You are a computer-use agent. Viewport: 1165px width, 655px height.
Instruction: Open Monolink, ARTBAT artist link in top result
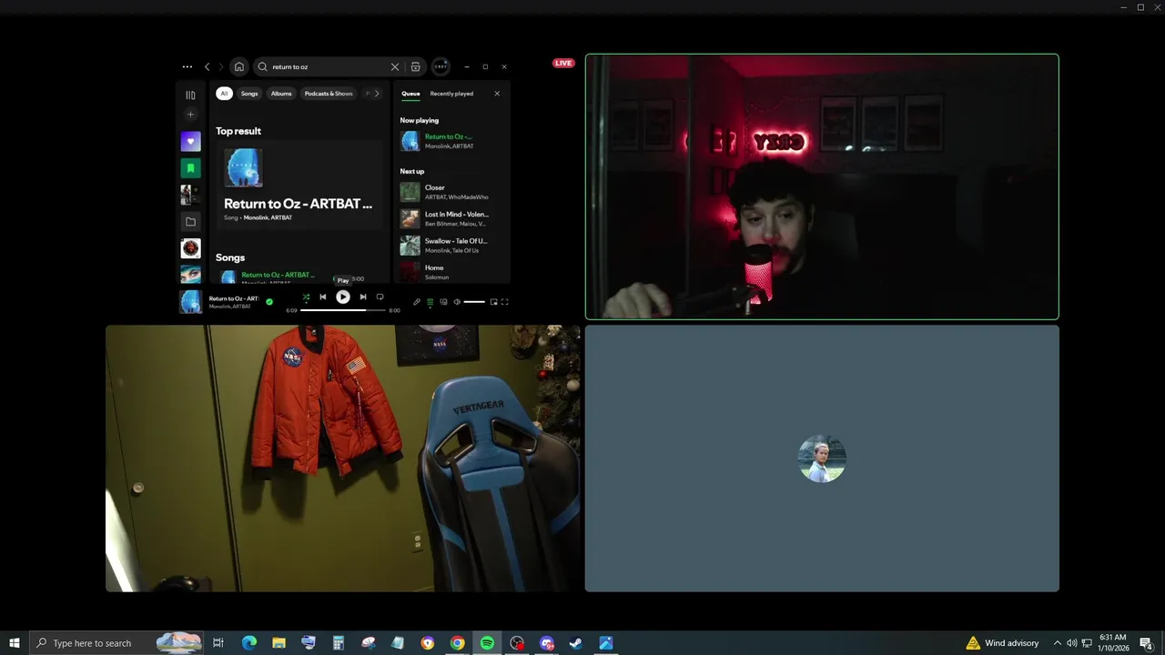tap(268, 218)
